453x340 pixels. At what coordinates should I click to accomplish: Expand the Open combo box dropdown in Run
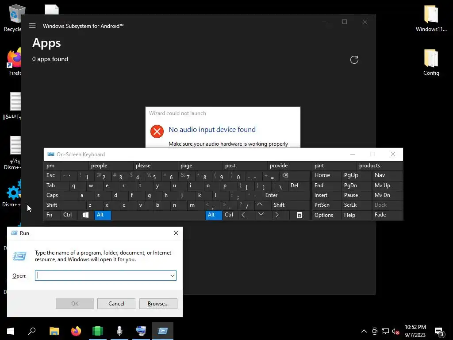173,275
